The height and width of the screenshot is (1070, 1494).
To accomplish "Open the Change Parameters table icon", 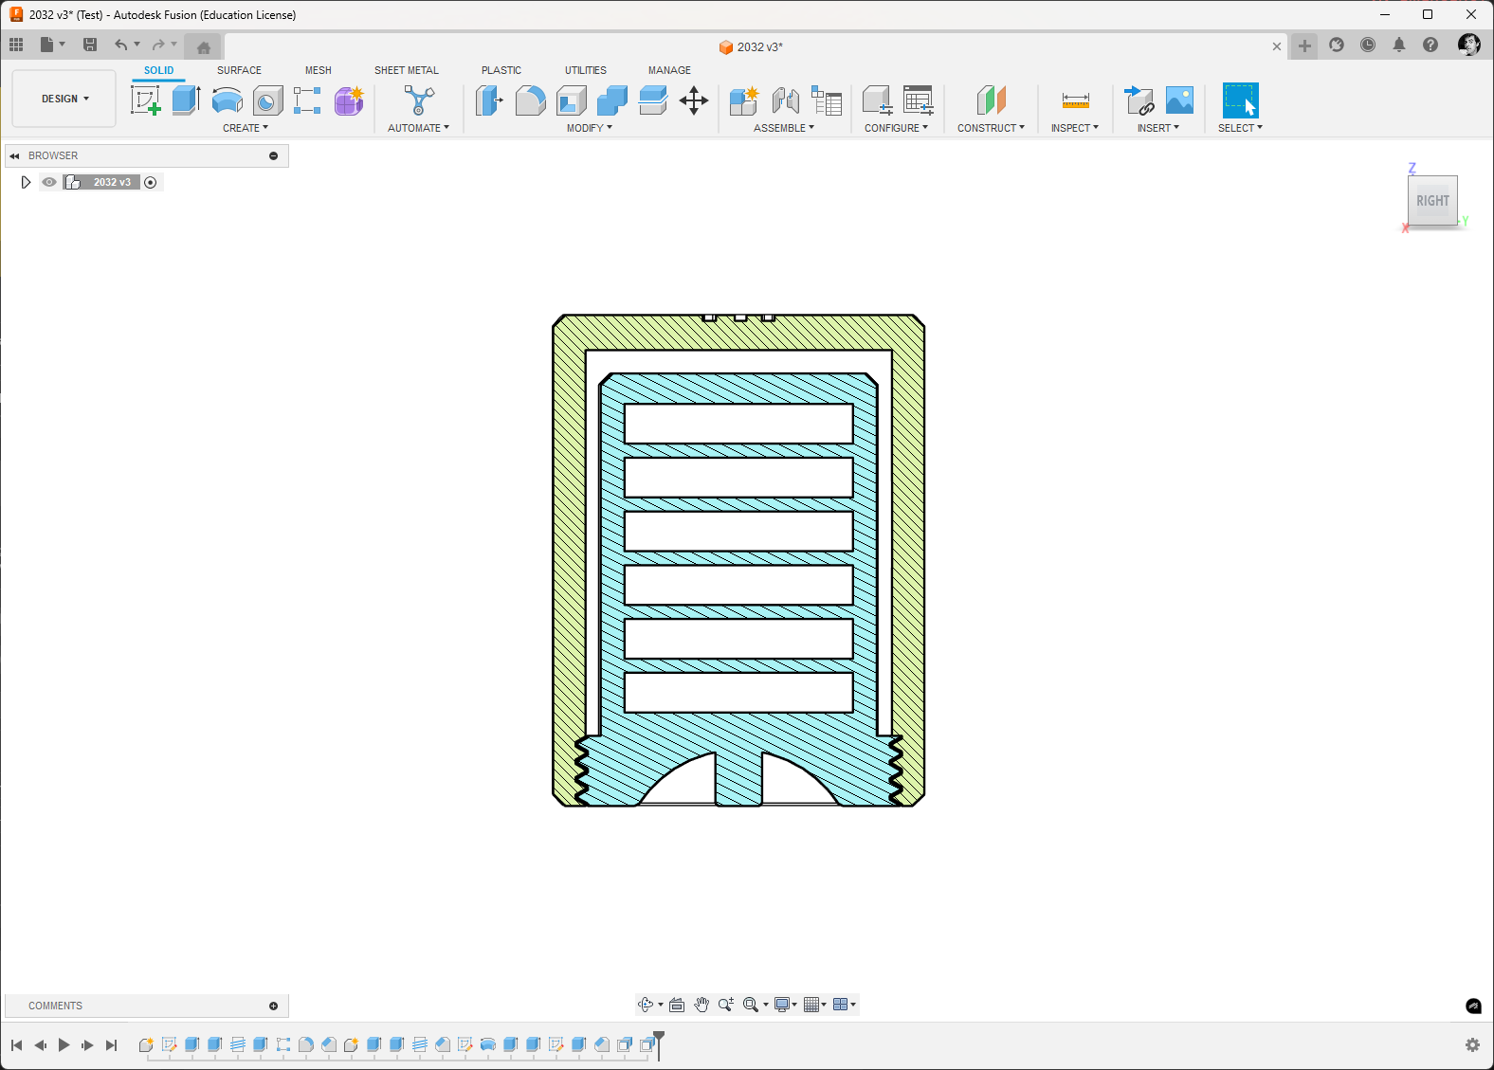I will click(919, 100).
